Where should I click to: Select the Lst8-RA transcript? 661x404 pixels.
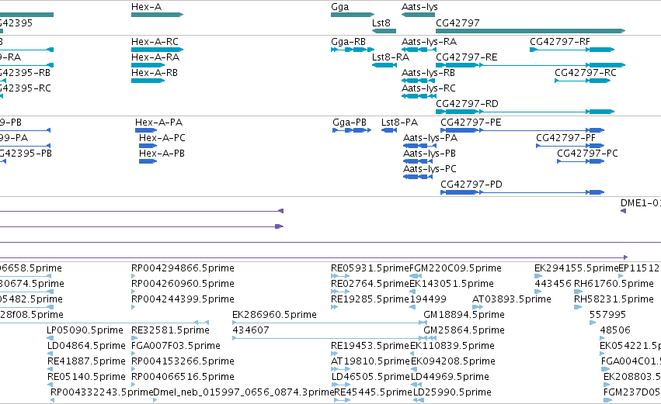pos(384,65)
